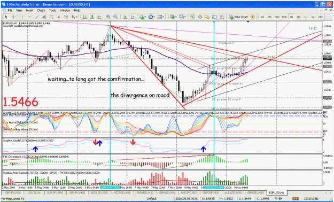Open the Strategy Tester magnifier icon

coord(222,17)
